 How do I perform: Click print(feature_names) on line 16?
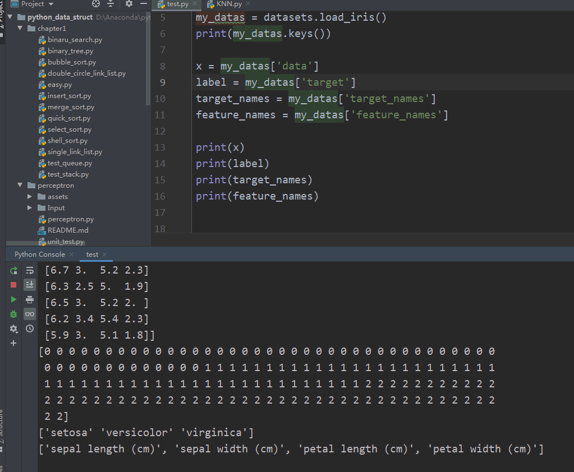click(x=257, y=196)
